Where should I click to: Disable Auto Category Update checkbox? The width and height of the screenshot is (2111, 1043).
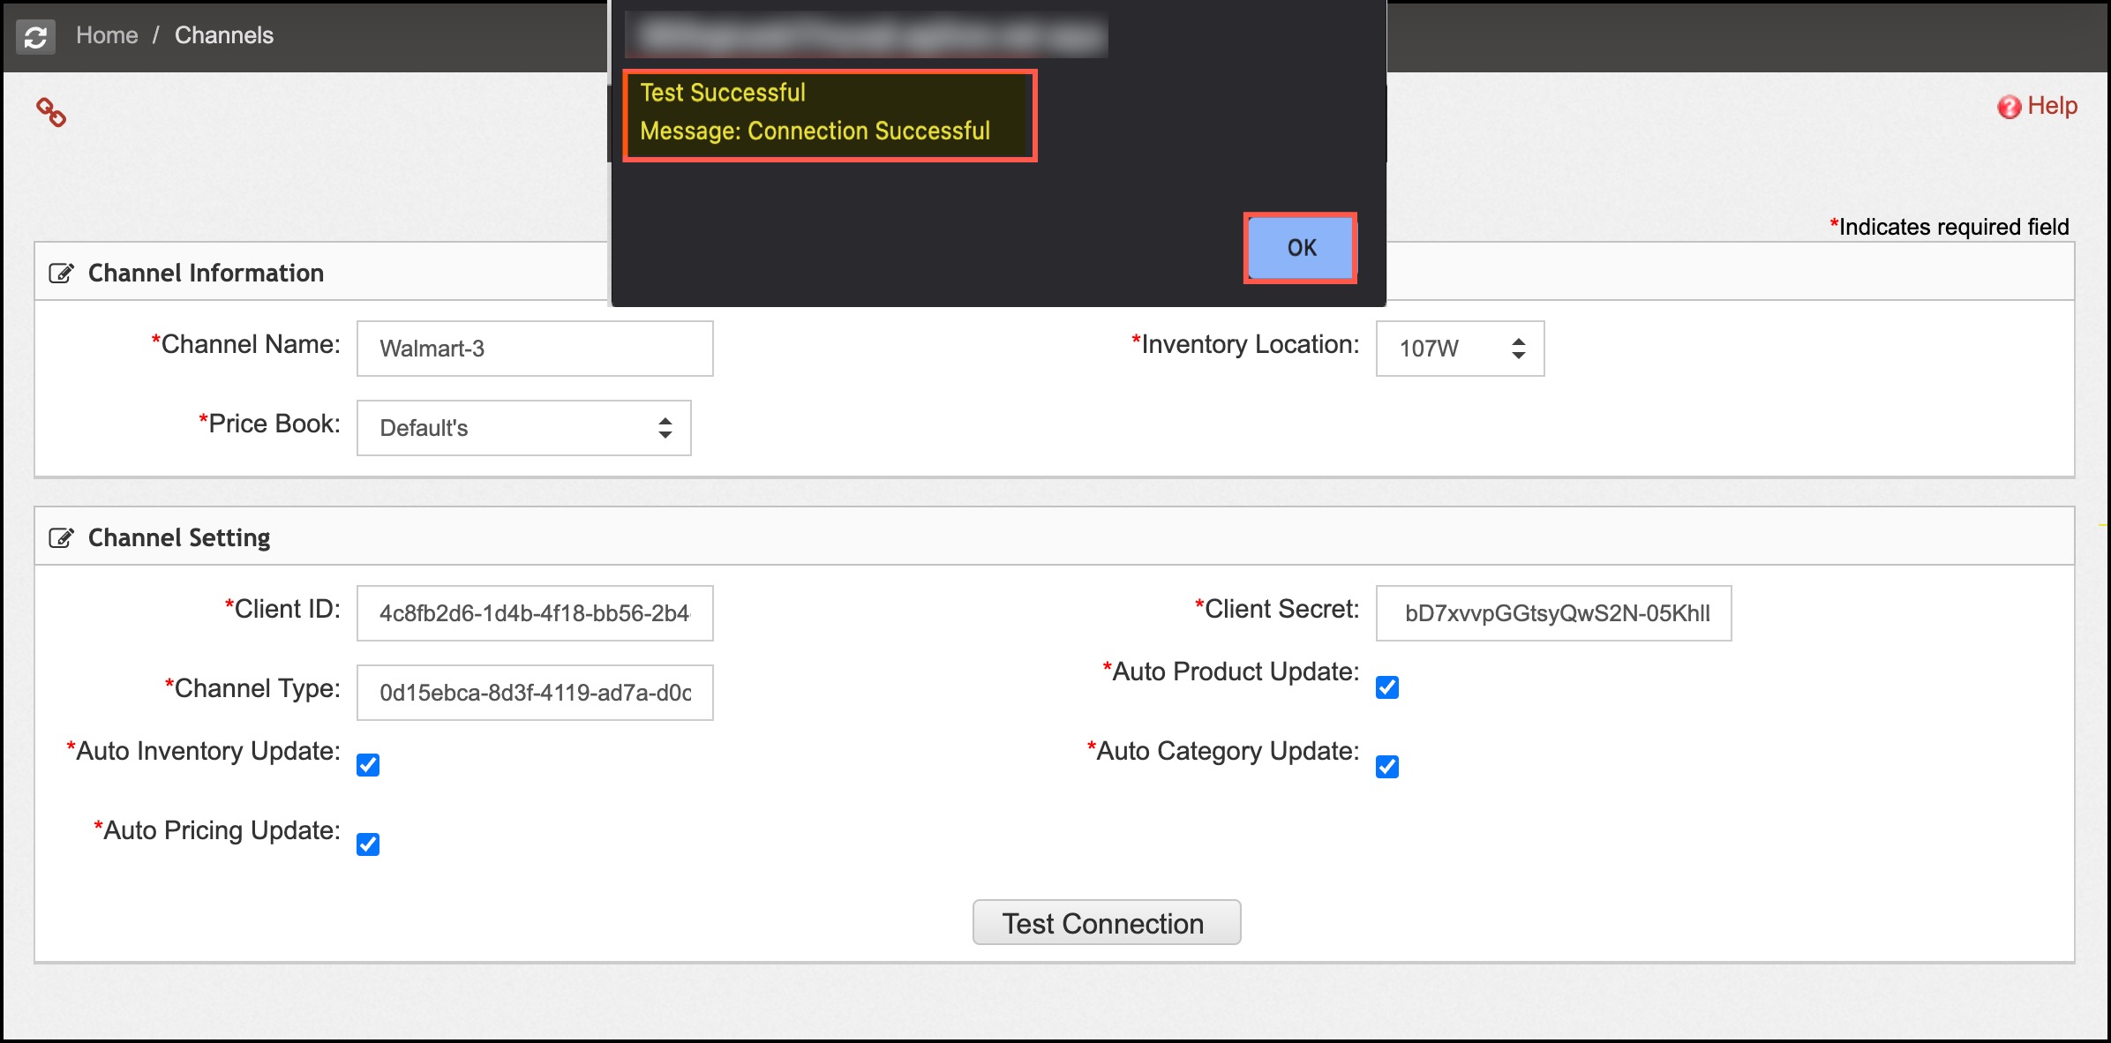[1386, 767]
